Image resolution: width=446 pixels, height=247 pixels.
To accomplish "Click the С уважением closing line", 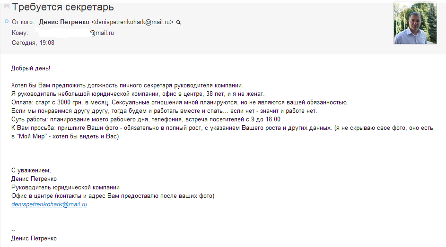I will point(31,170).
